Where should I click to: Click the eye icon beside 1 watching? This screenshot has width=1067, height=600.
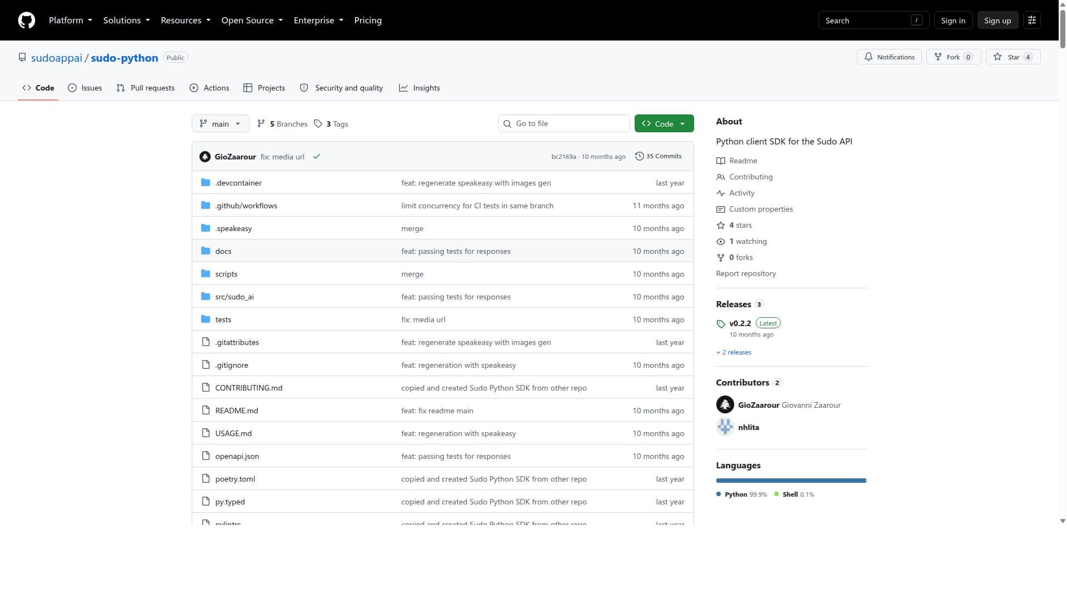pyautogui.click(x=721, y=242)
